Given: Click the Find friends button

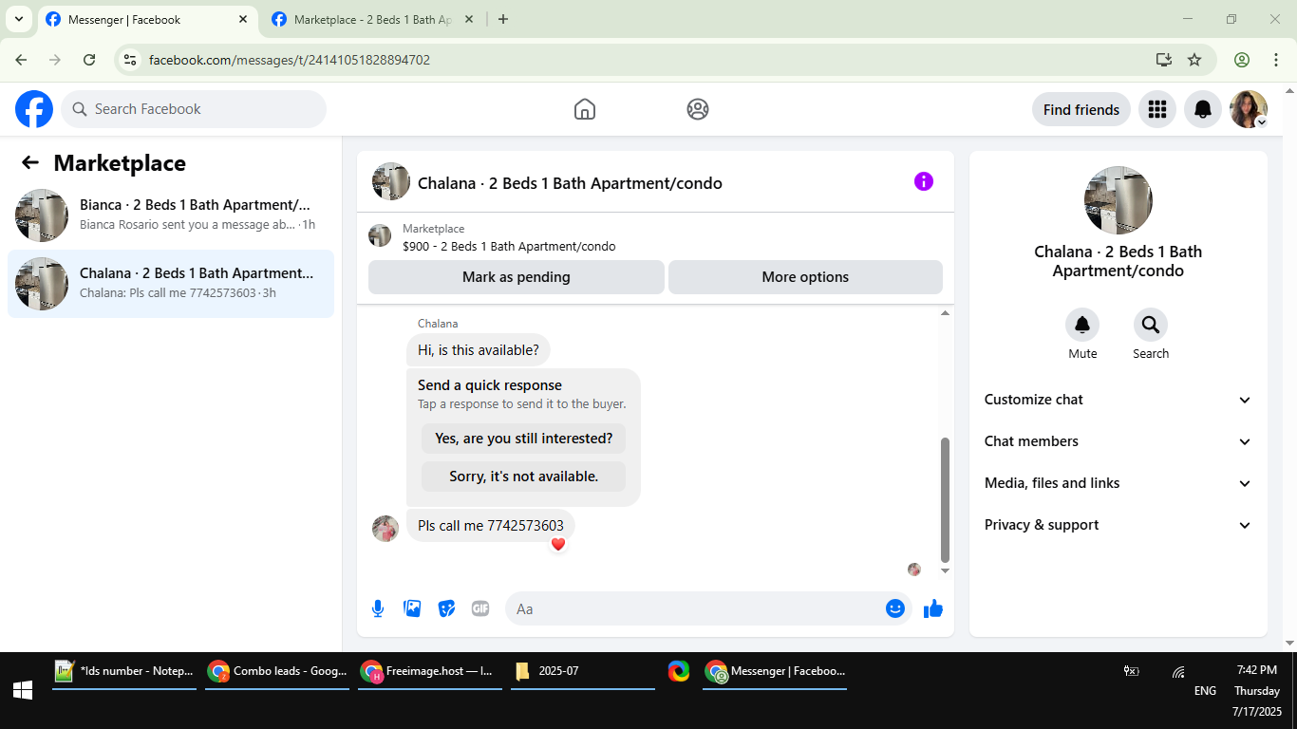Looking at the screenshot, I should click(x=1081, y=109).
